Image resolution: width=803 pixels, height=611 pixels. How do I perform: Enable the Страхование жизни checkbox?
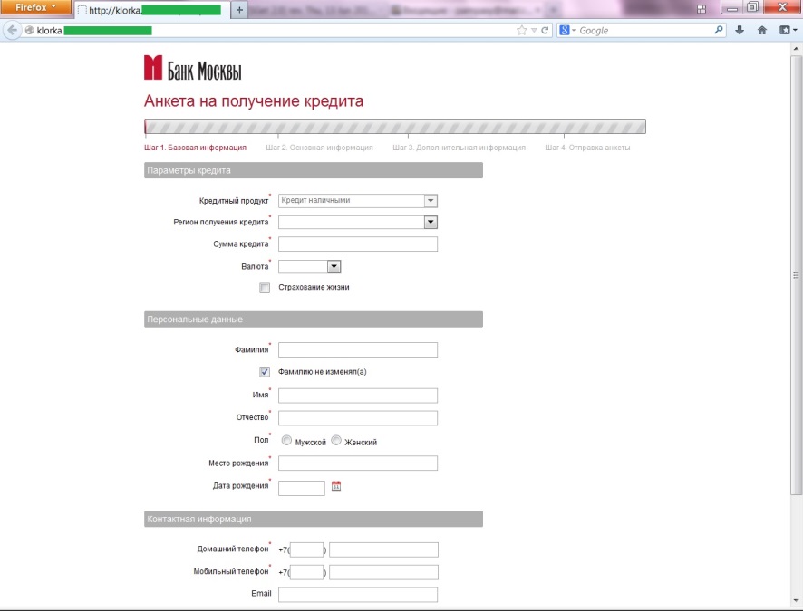point(265,288)
